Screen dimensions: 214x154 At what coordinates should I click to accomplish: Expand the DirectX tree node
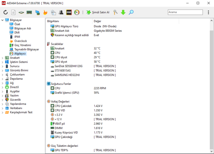click(x=2, y=87)
